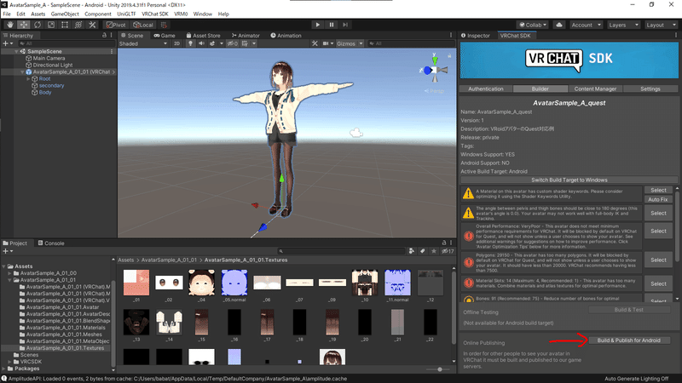Adjust the project thumbnail size slider
The width and height of the screenshot is (682, 383).
pos(440,369)
